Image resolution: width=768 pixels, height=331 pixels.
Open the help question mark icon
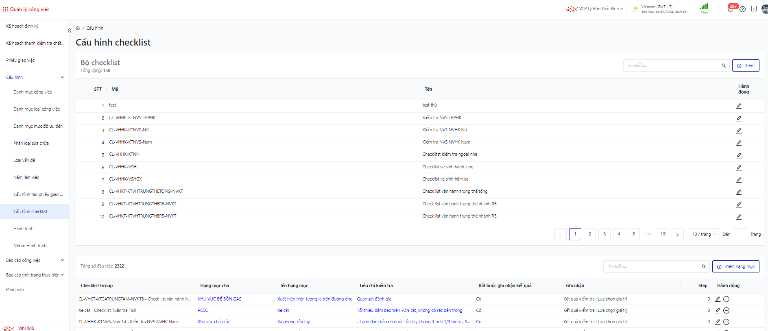point(742,9)
